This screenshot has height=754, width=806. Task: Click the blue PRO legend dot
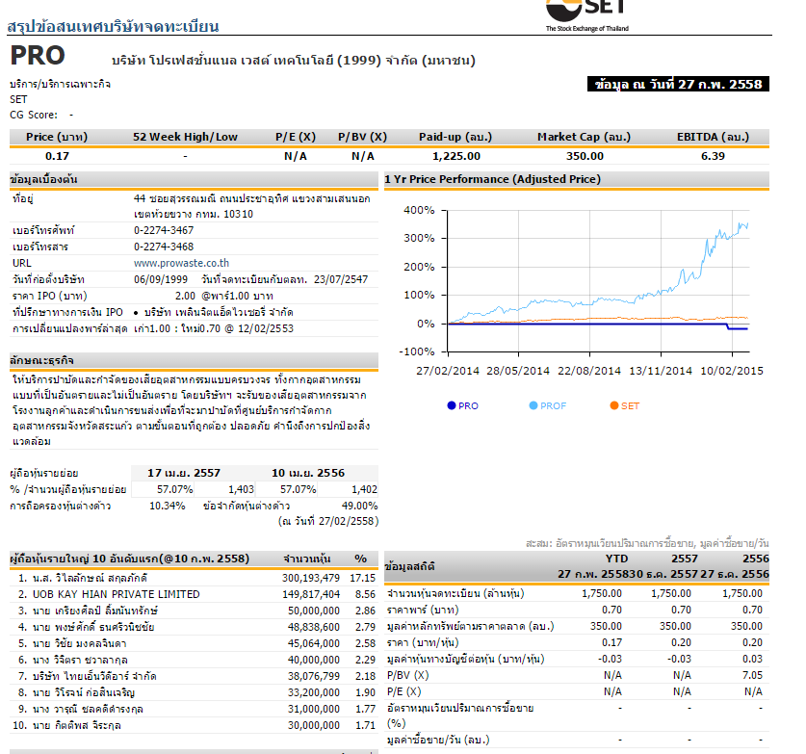tap(452, 405)
